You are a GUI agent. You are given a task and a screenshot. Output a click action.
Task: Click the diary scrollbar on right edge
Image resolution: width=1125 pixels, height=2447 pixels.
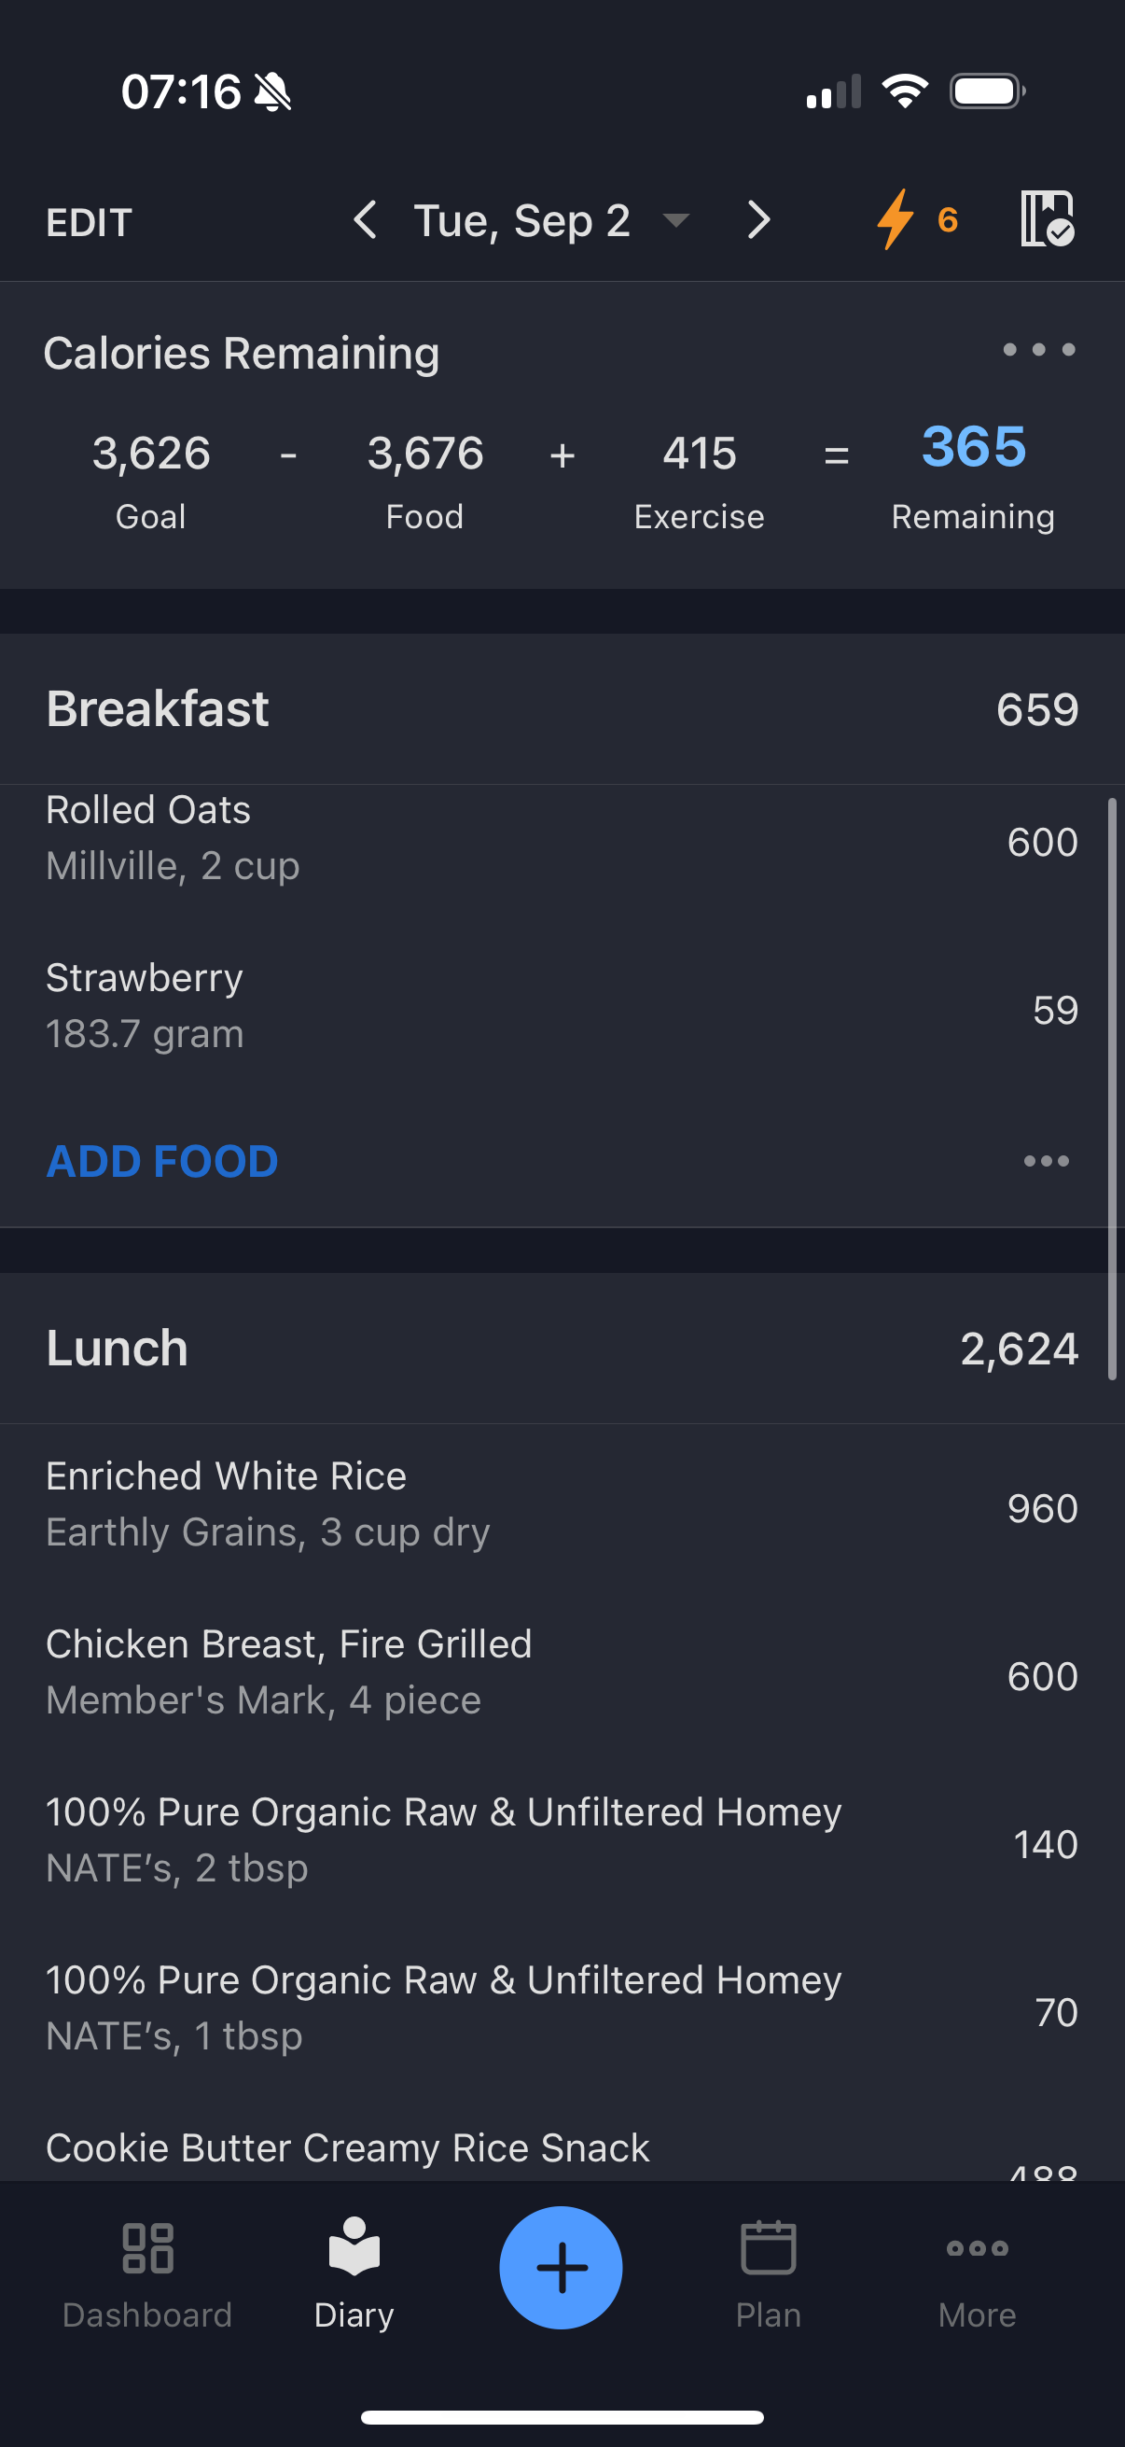pos(1112,1088)
